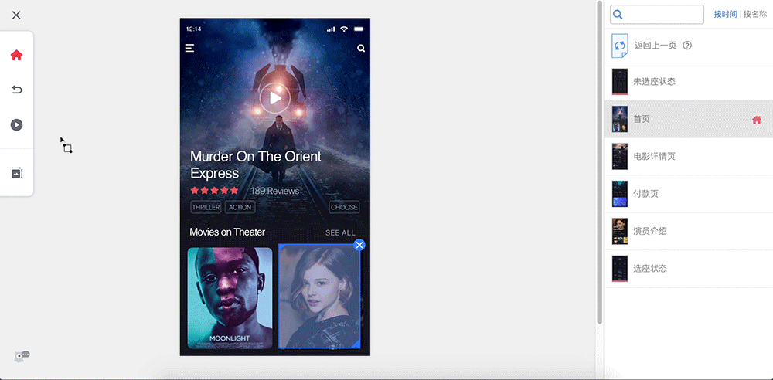Click the 演员介绍 page thumbnail
Image resolution: width=773 pixels, height=380 pixels.
click(620, 232)
